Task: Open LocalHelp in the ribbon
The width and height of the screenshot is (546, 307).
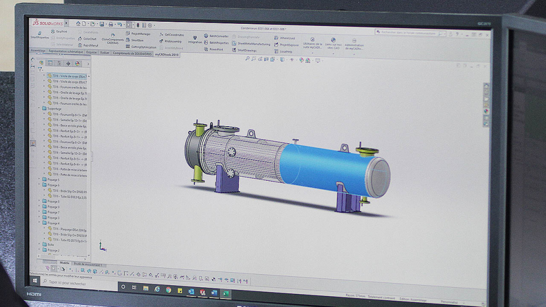Action: click(x=283, y=51)
